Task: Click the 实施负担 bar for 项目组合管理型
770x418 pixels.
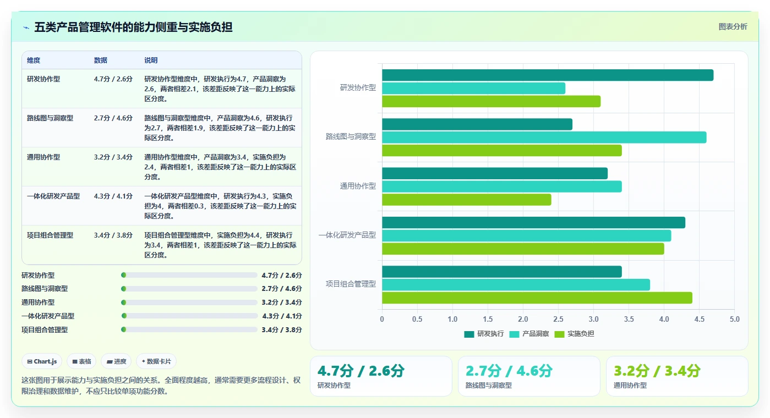Action: (537, 298)
